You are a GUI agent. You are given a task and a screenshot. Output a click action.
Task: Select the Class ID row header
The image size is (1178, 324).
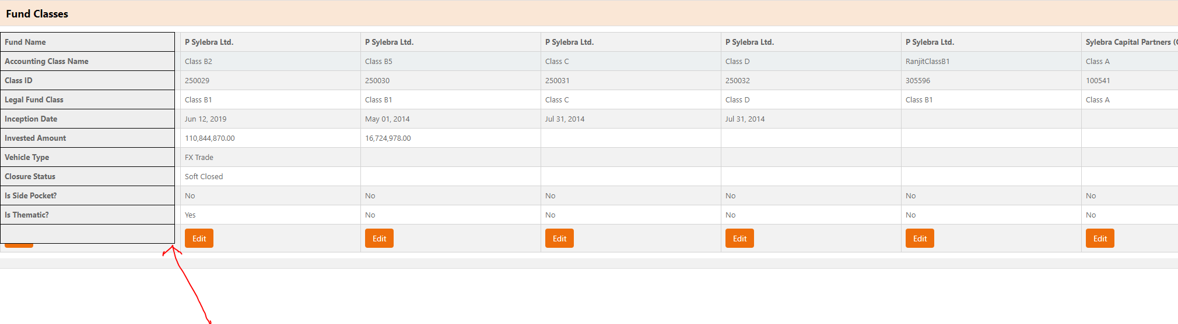87,80
